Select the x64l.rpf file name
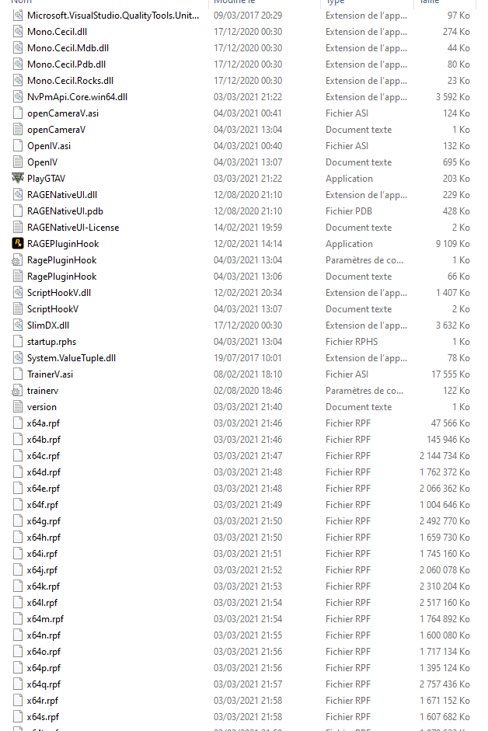Screen dimensions: 488x731 [x=42, y=603]
